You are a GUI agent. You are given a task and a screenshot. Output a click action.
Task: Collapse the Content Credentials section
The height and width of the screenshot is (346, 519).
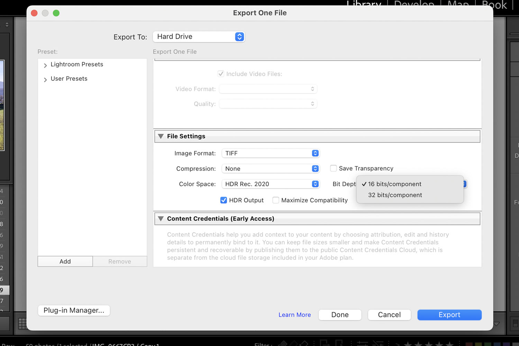(x=161, y=219)
